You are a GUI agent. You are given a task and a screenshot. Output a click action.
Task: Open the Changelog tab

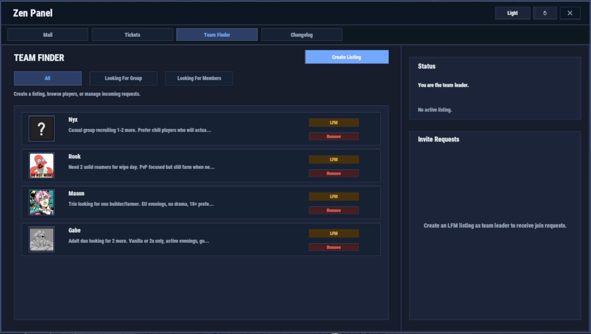301,35
